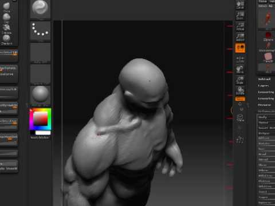Image resolution: width=275 pixels, height=206 pixels.
Task: Click the small orange button low on the right shelf
Action: [240, 99]
